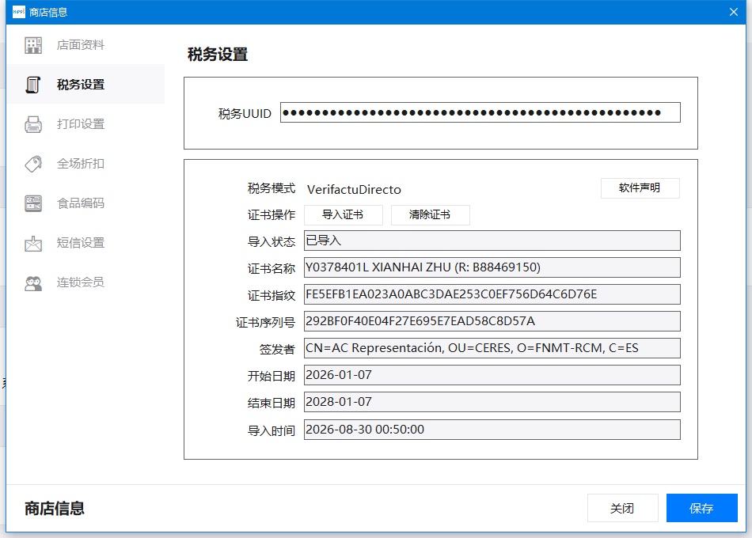Open 全场折扣 settings
The width and height of the screenshot is (752, 538).
coord(85,164)
